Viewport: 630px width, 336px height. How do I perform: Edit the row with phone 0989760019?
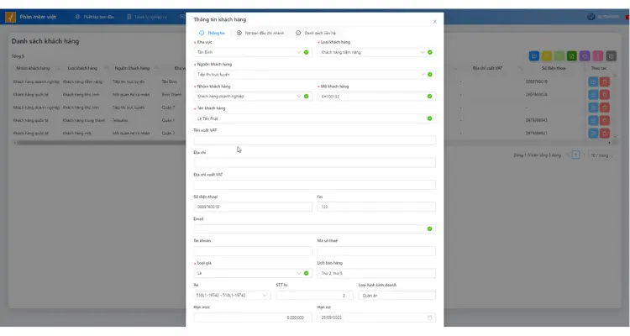tap(593, 82)
